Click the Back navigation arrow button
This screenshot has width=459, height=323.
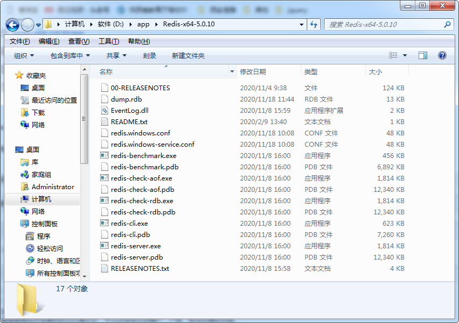click(x=12, y=25)
